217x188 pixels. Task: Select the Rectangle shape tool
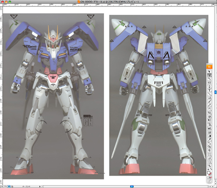(x=209, y=98)
